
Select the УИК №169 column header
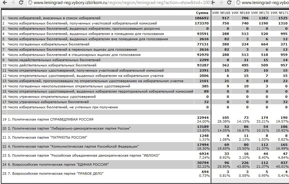[x=240, y=13]
